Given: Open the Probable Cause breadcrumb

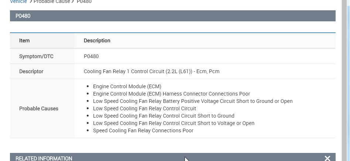Looking at the screenshot, I should 51,2.
